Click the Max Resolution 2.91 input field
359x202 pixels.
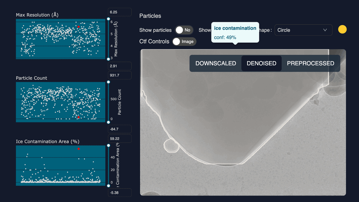pyautogui.click(x=120, y=66)
